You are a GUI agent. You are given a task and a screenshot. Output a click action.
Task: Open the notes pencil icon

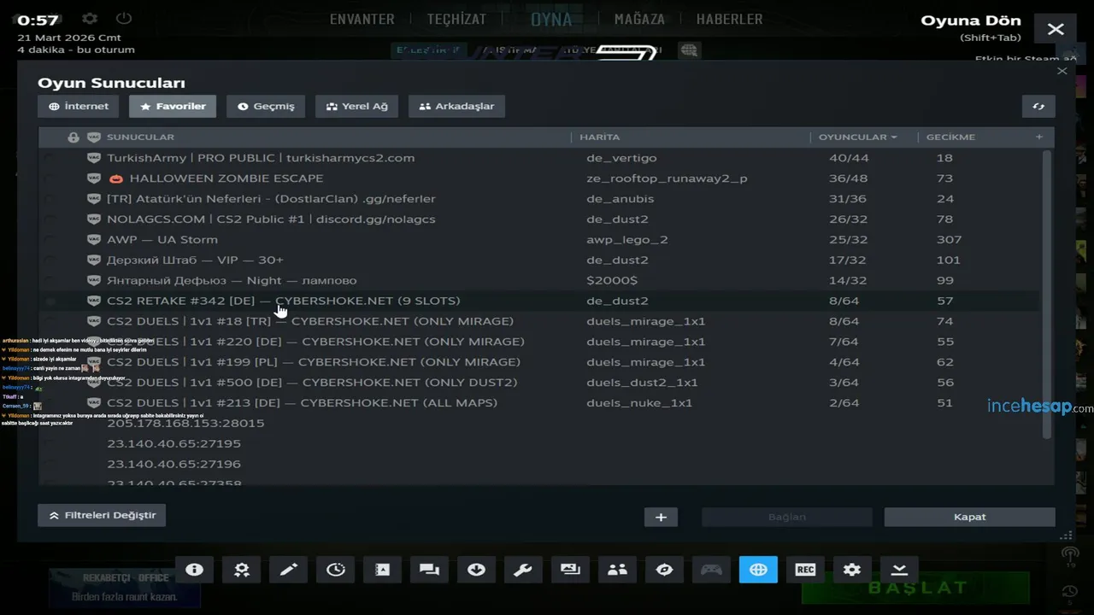(289, 570)
